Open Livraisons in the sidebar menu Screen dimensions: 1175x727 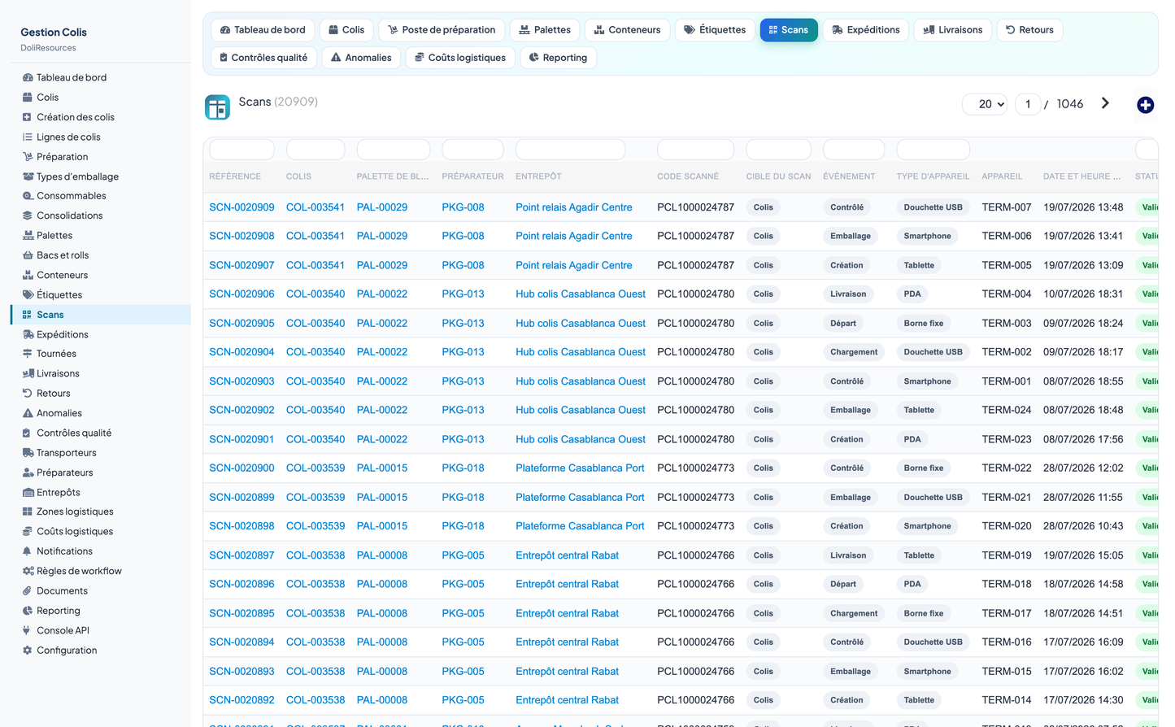point(58,374)
